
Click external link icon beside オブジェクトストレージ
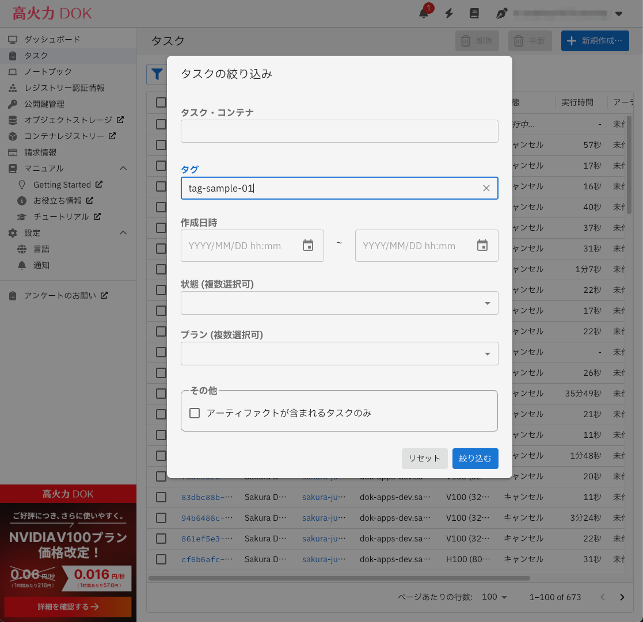pyautogui.click(x=120, y=120)
